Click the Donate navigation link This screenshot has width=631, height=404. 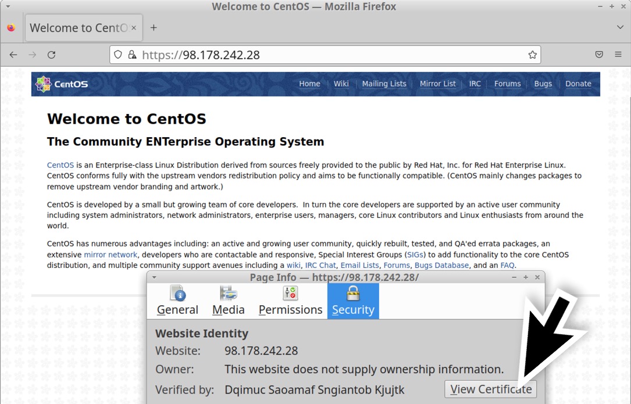pyautogui.click(x=578, y=84)
